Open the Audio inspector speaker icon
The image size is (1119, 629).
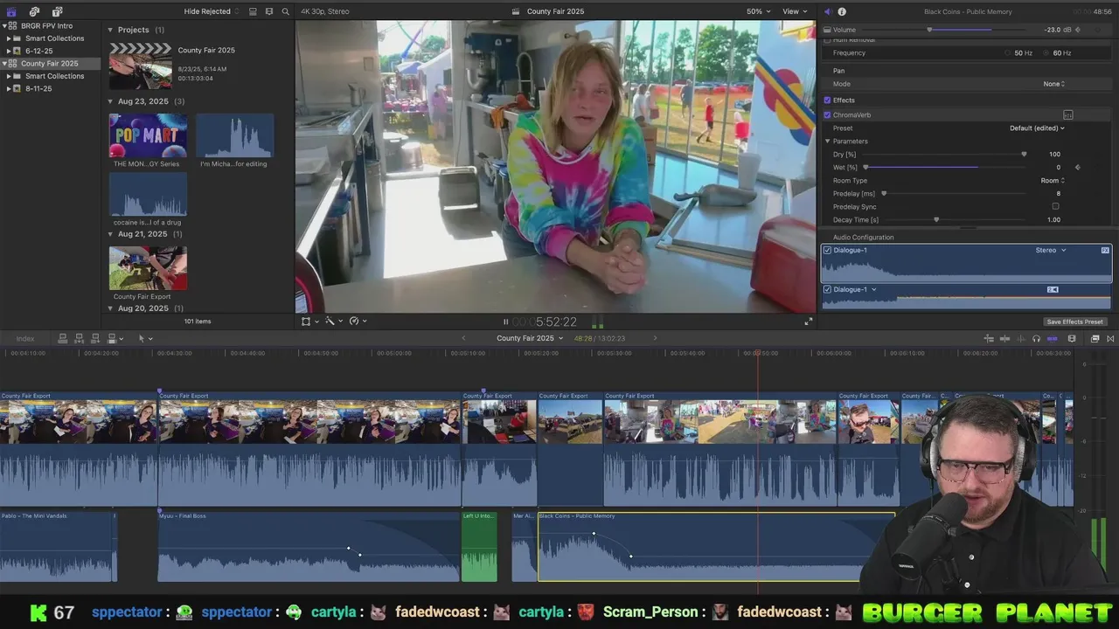(827, 11)
